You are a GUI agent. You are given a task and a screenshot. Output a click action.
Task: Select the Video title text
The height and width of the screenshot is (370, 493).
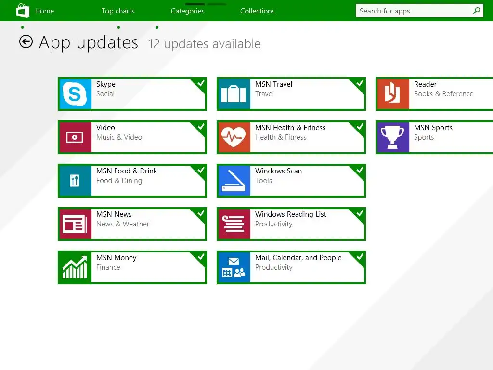tap(105, 127)
